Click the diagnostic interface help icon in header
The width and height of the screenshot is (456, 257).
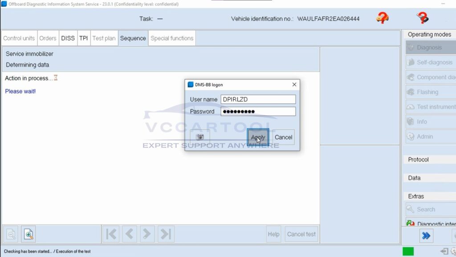coord(422,18)
